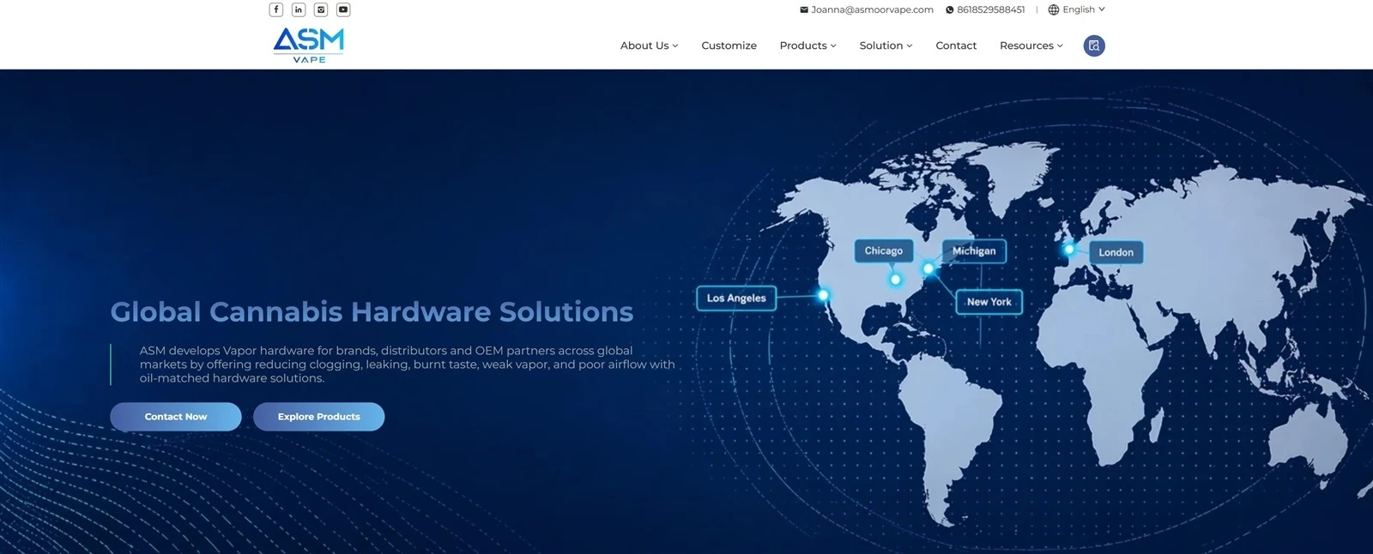1373x554 pixels.
Task: Go to the Contact page
Action: click(956, 45)
